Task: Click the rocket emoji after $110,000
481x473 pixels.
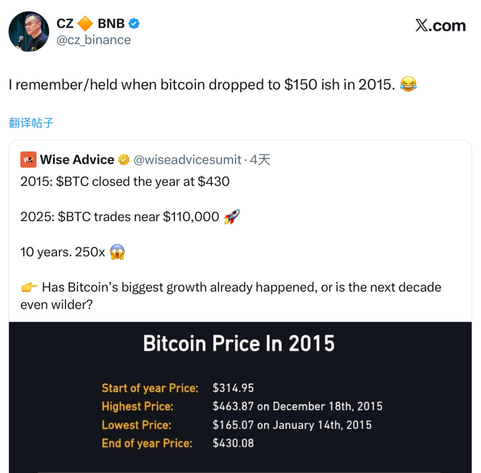Action: click(x=232, y=217)
